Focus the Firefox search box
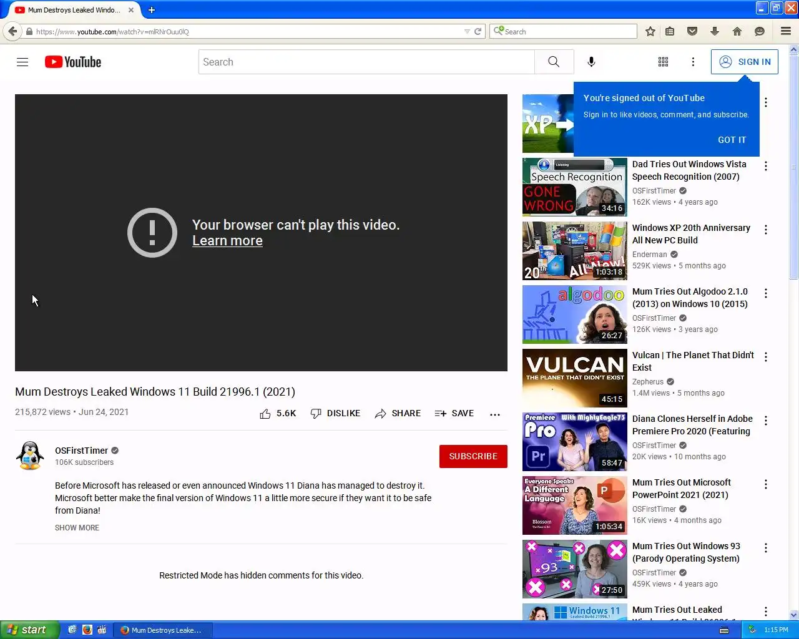 tap(563, 31)
